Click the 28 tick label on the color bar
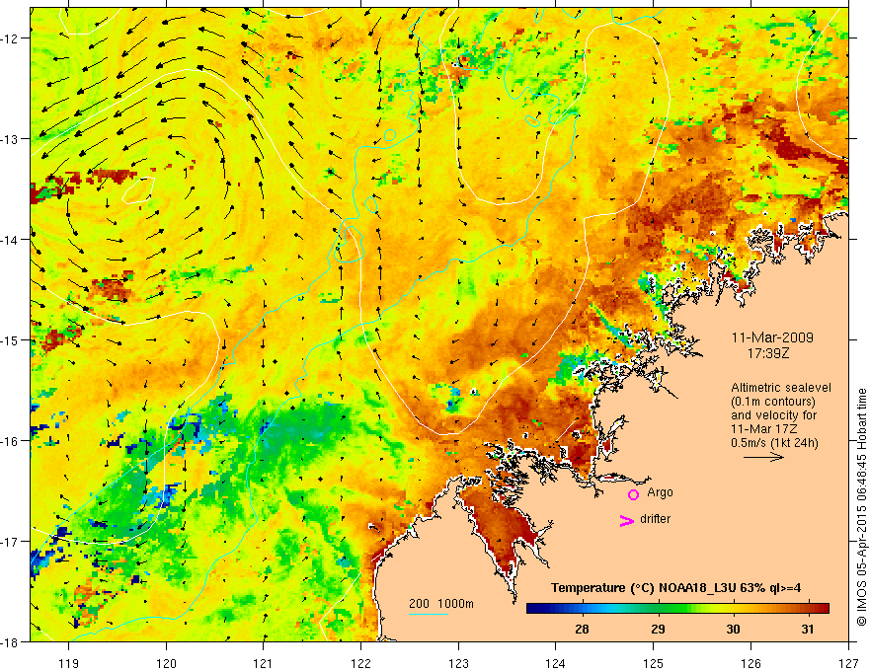The width and height of the screenshot is (869, 671). 582,629
